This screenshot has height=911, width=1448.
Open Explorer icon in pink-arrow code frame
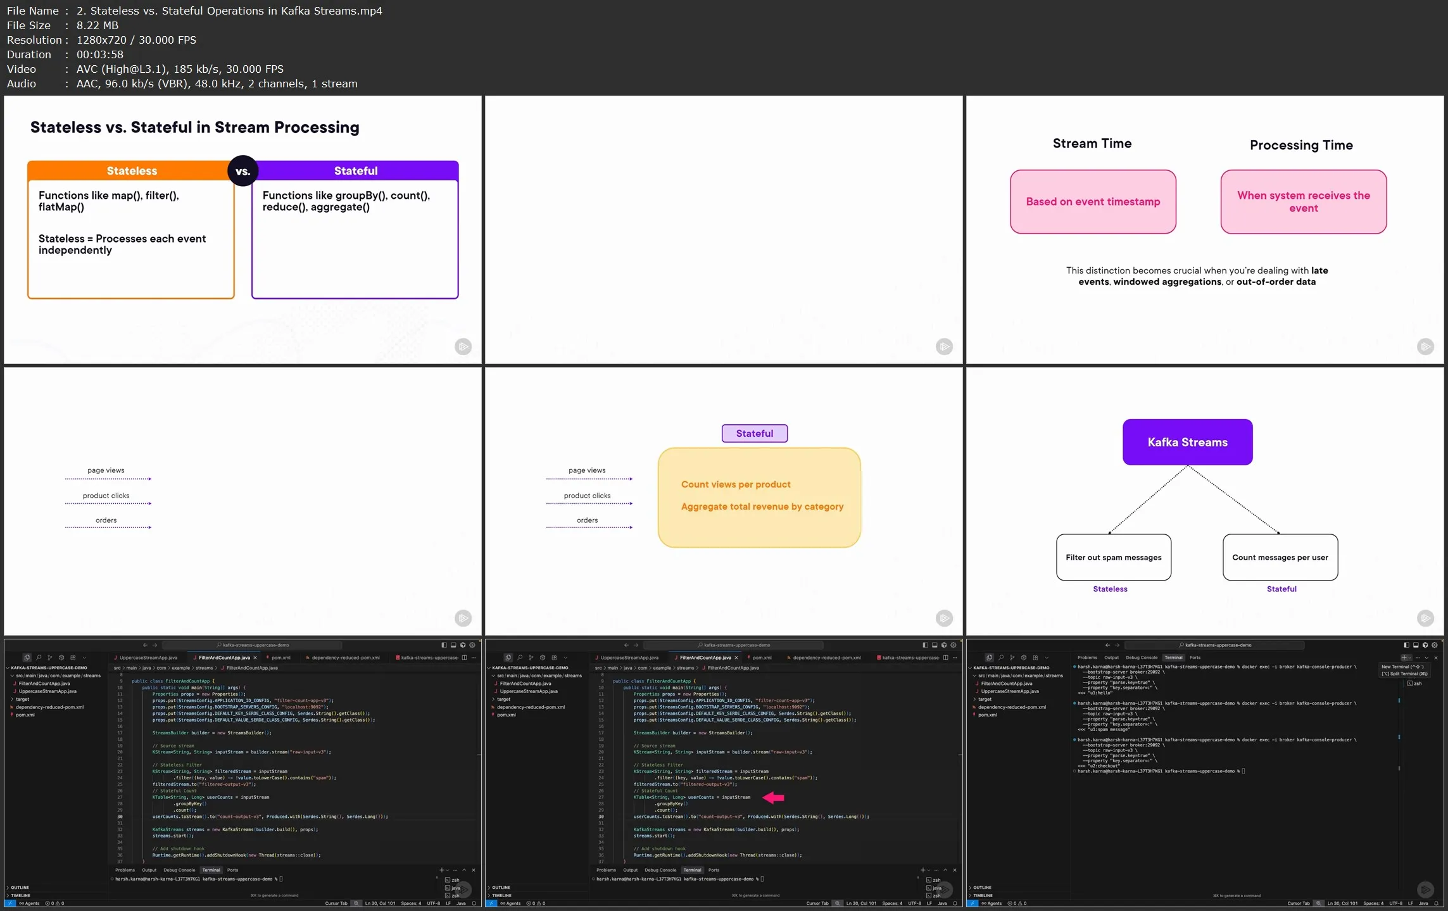pyautogui.click(x=508, y=658)
